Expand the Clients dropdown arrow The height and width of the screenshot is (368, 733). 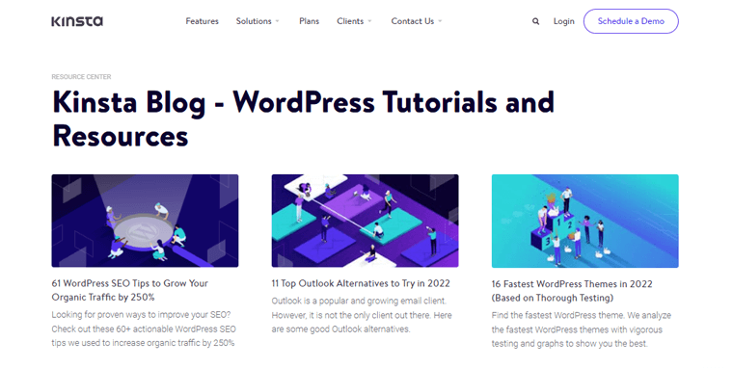point(369,21)
